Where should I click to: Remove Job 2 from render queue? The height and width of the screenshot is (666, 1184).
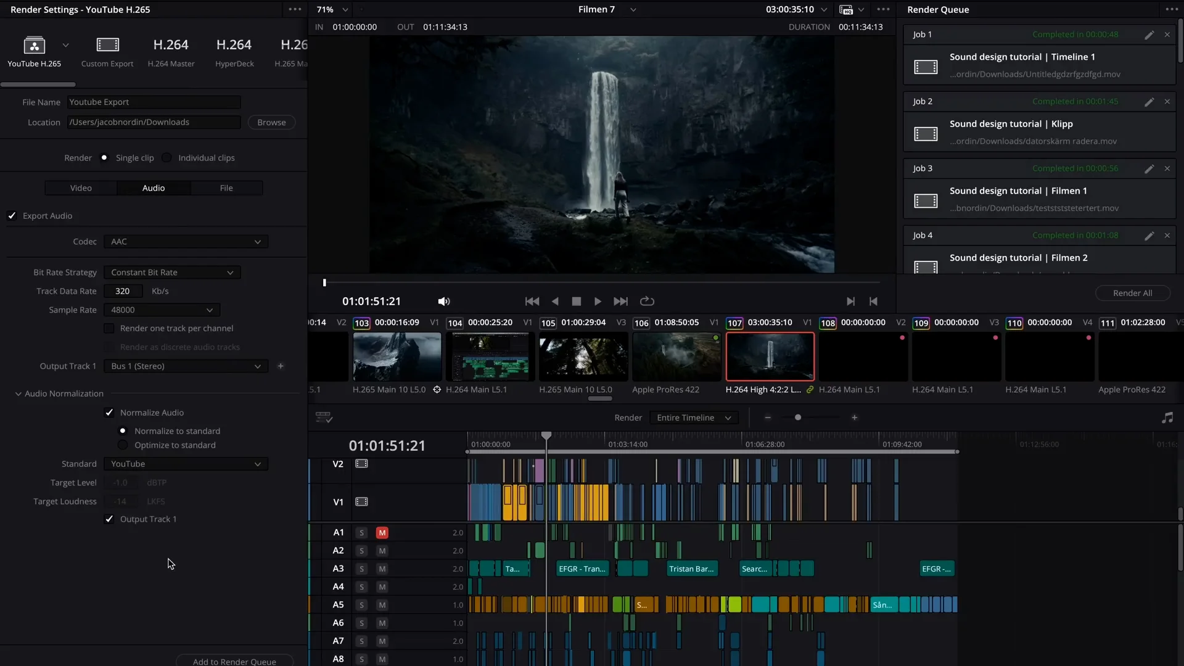point(1167,102)
